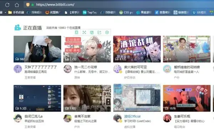
Task: Open the gear settings icon in toolbar
Action: tap(107, 32)
